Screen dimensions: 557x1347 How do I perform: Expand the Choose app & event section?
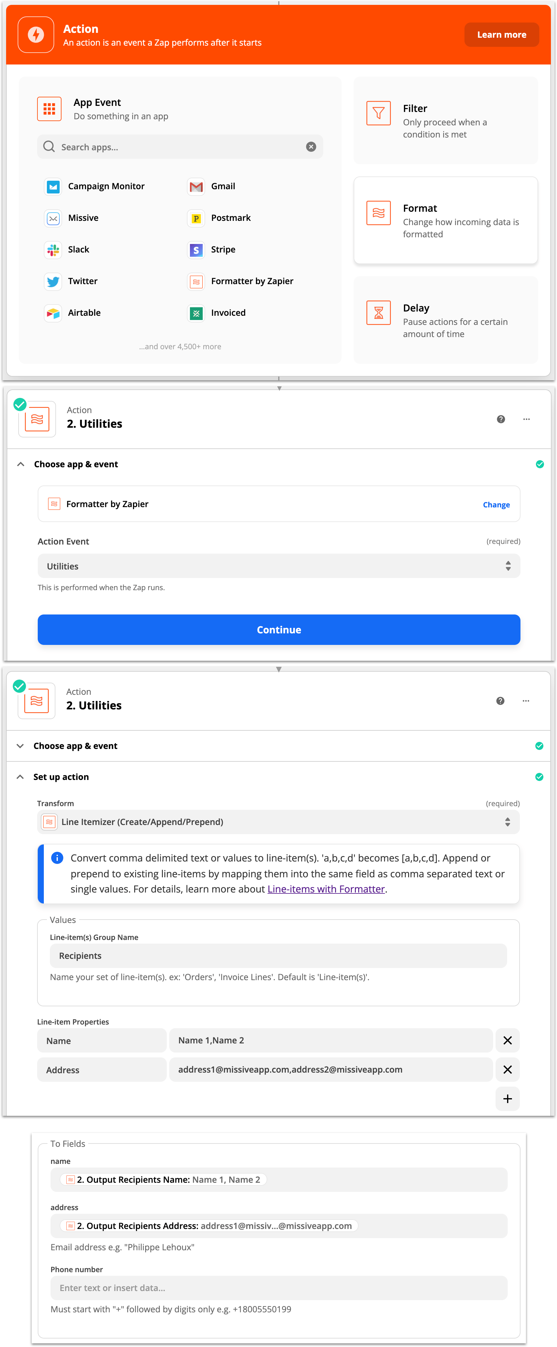pyautogui.click(x=20, y=746)
